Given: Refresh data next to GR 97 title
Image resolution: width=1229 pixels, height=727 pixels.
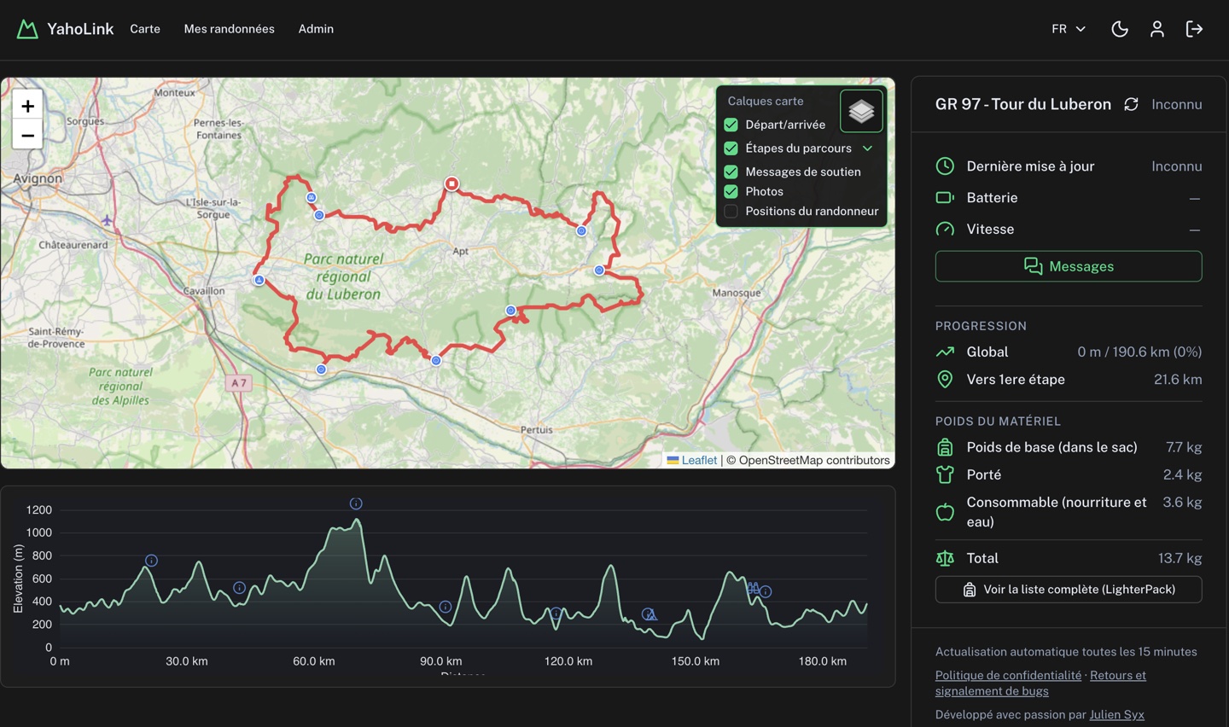Looking at the screenshot, I should pyautogui.click(x=1131, y=103).
